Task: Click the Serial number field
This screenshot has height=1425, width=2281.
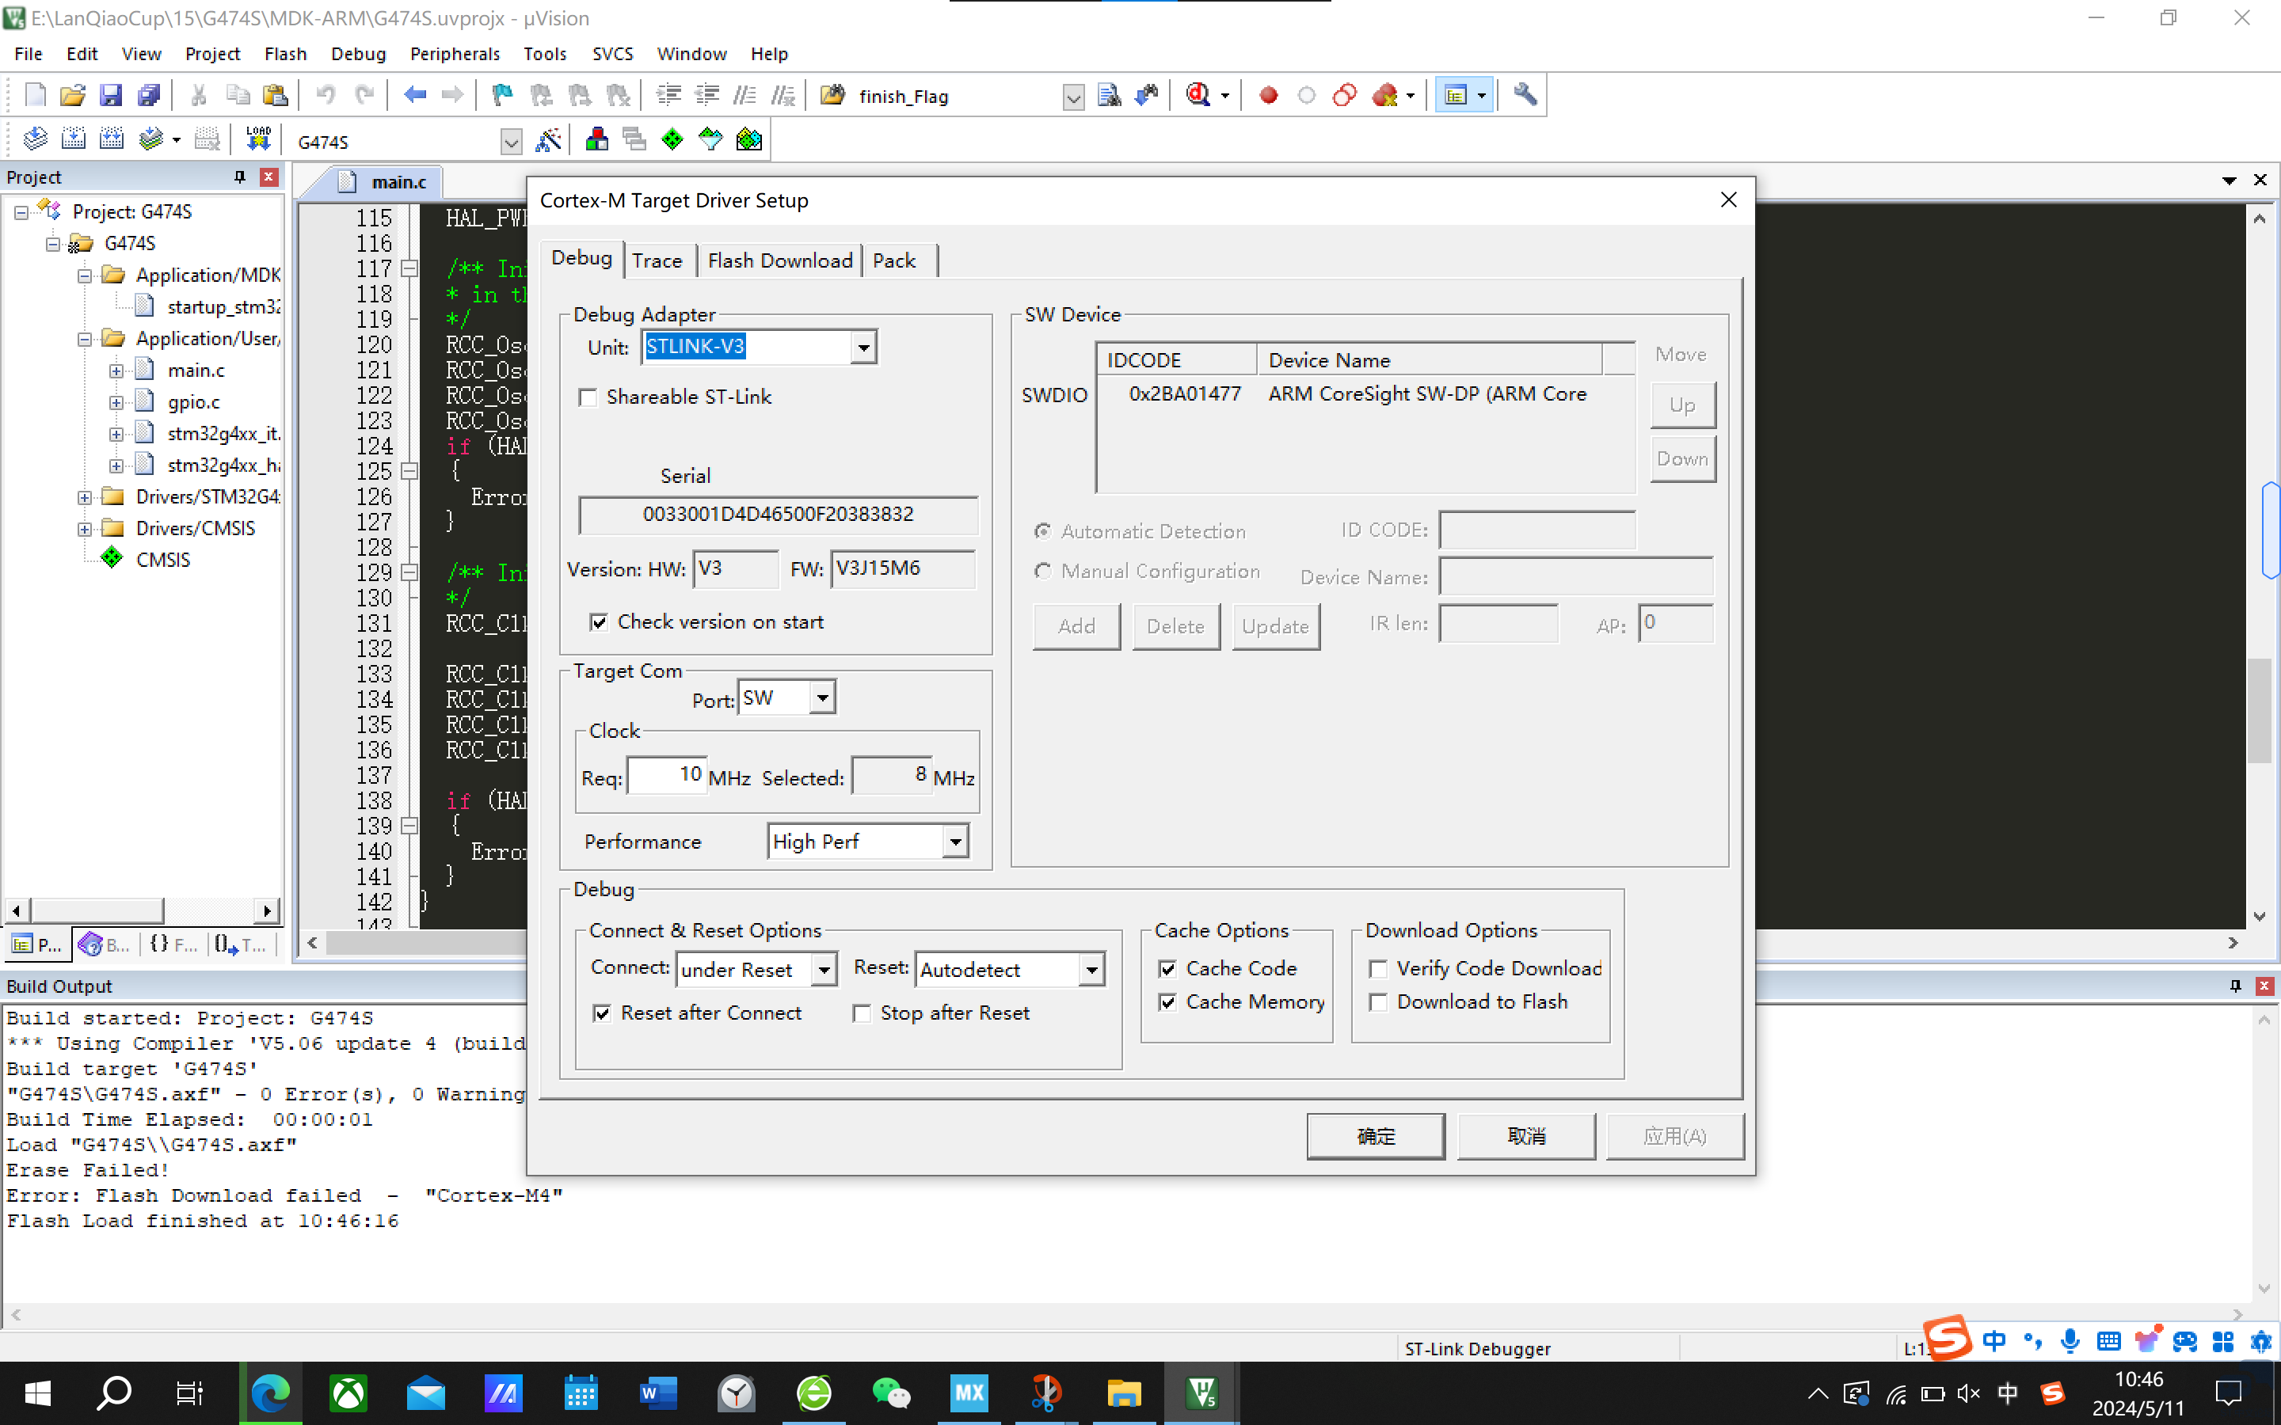Action: click(x=778, y=515)
